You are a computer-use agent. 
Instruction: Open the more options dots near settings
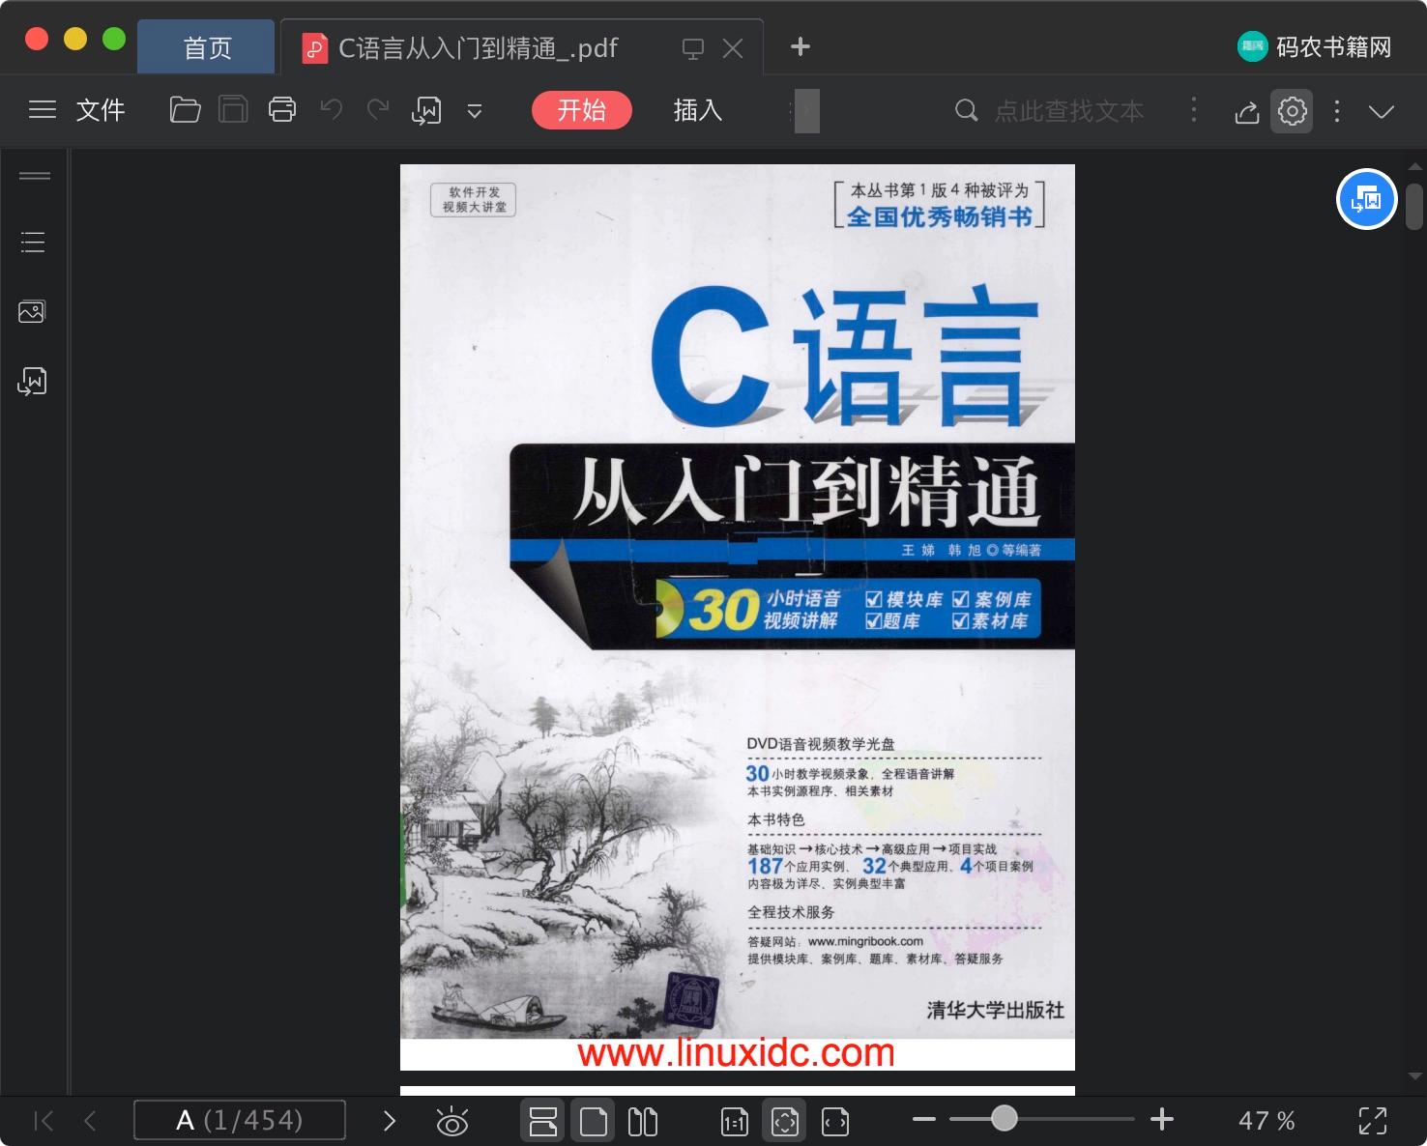[x=1337, y=111]
